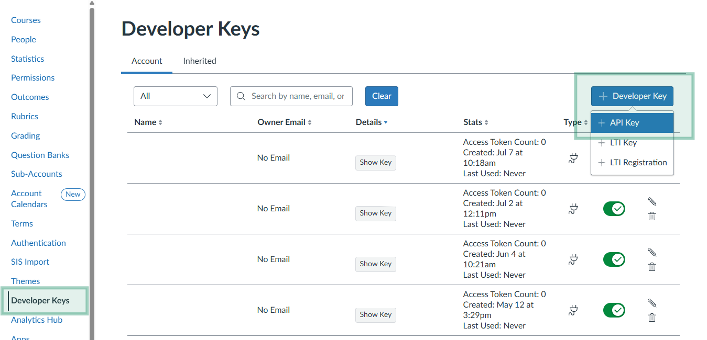This screenshot has width=707, height=340.
Task: Open Grading in the sidebar
Action: (25, 136)
